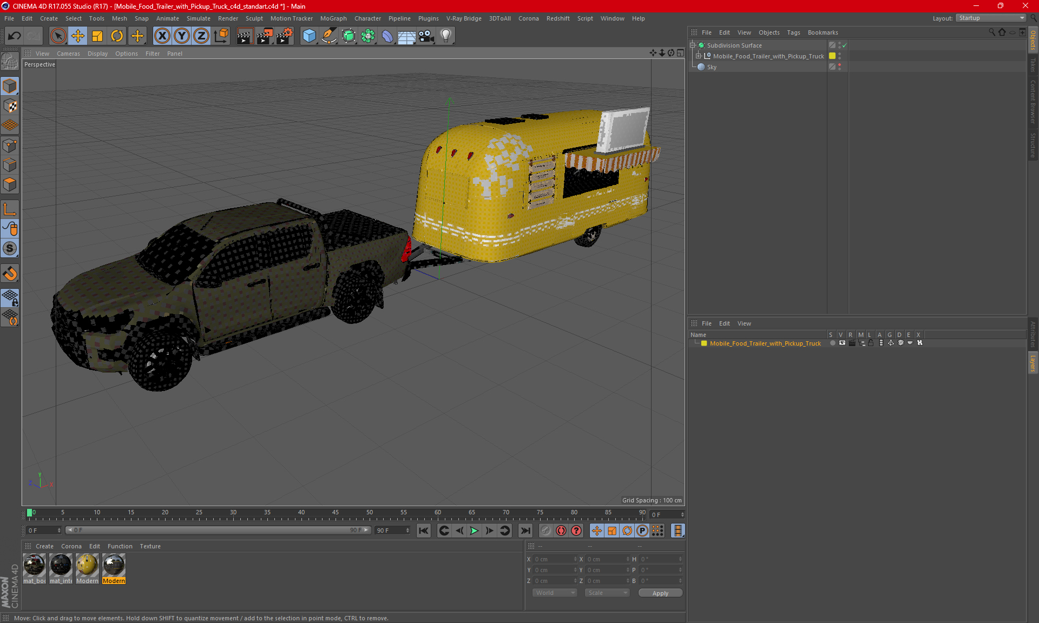Click the Undo arrow icon
Image resolution: width=1039 pixels, height=623 pixels.
(x=15, y=36)
